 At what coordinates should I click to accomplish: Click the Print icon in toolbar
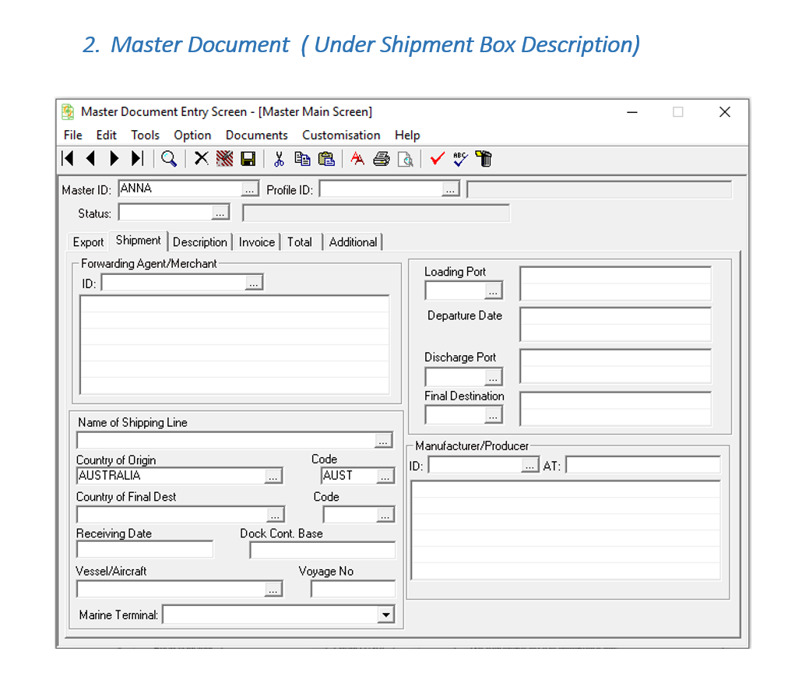(x=381, y=159)
